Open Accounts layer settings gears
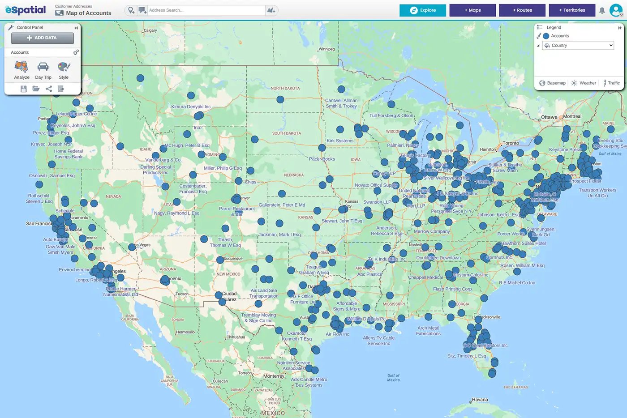The width and height of the screenshot is (627, 418). click(76, 52)
